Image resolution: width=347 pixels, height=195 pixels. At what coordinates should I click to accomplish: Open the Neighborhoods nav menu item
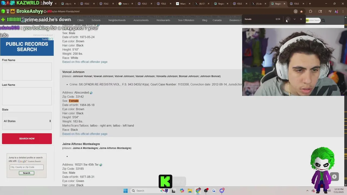(x=117, y=20)
